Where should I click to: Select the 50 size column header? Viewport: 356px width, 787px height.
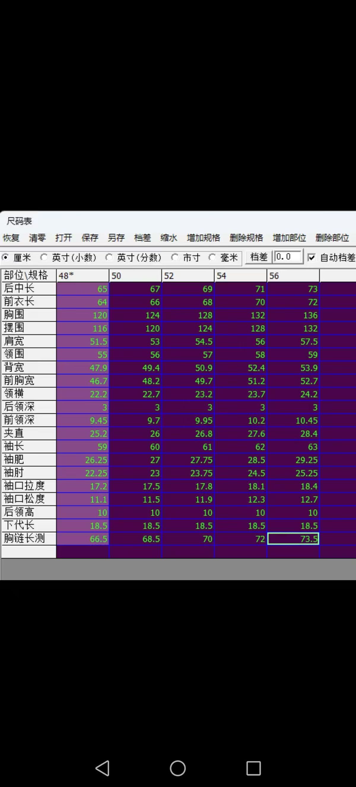coord(136,276)
